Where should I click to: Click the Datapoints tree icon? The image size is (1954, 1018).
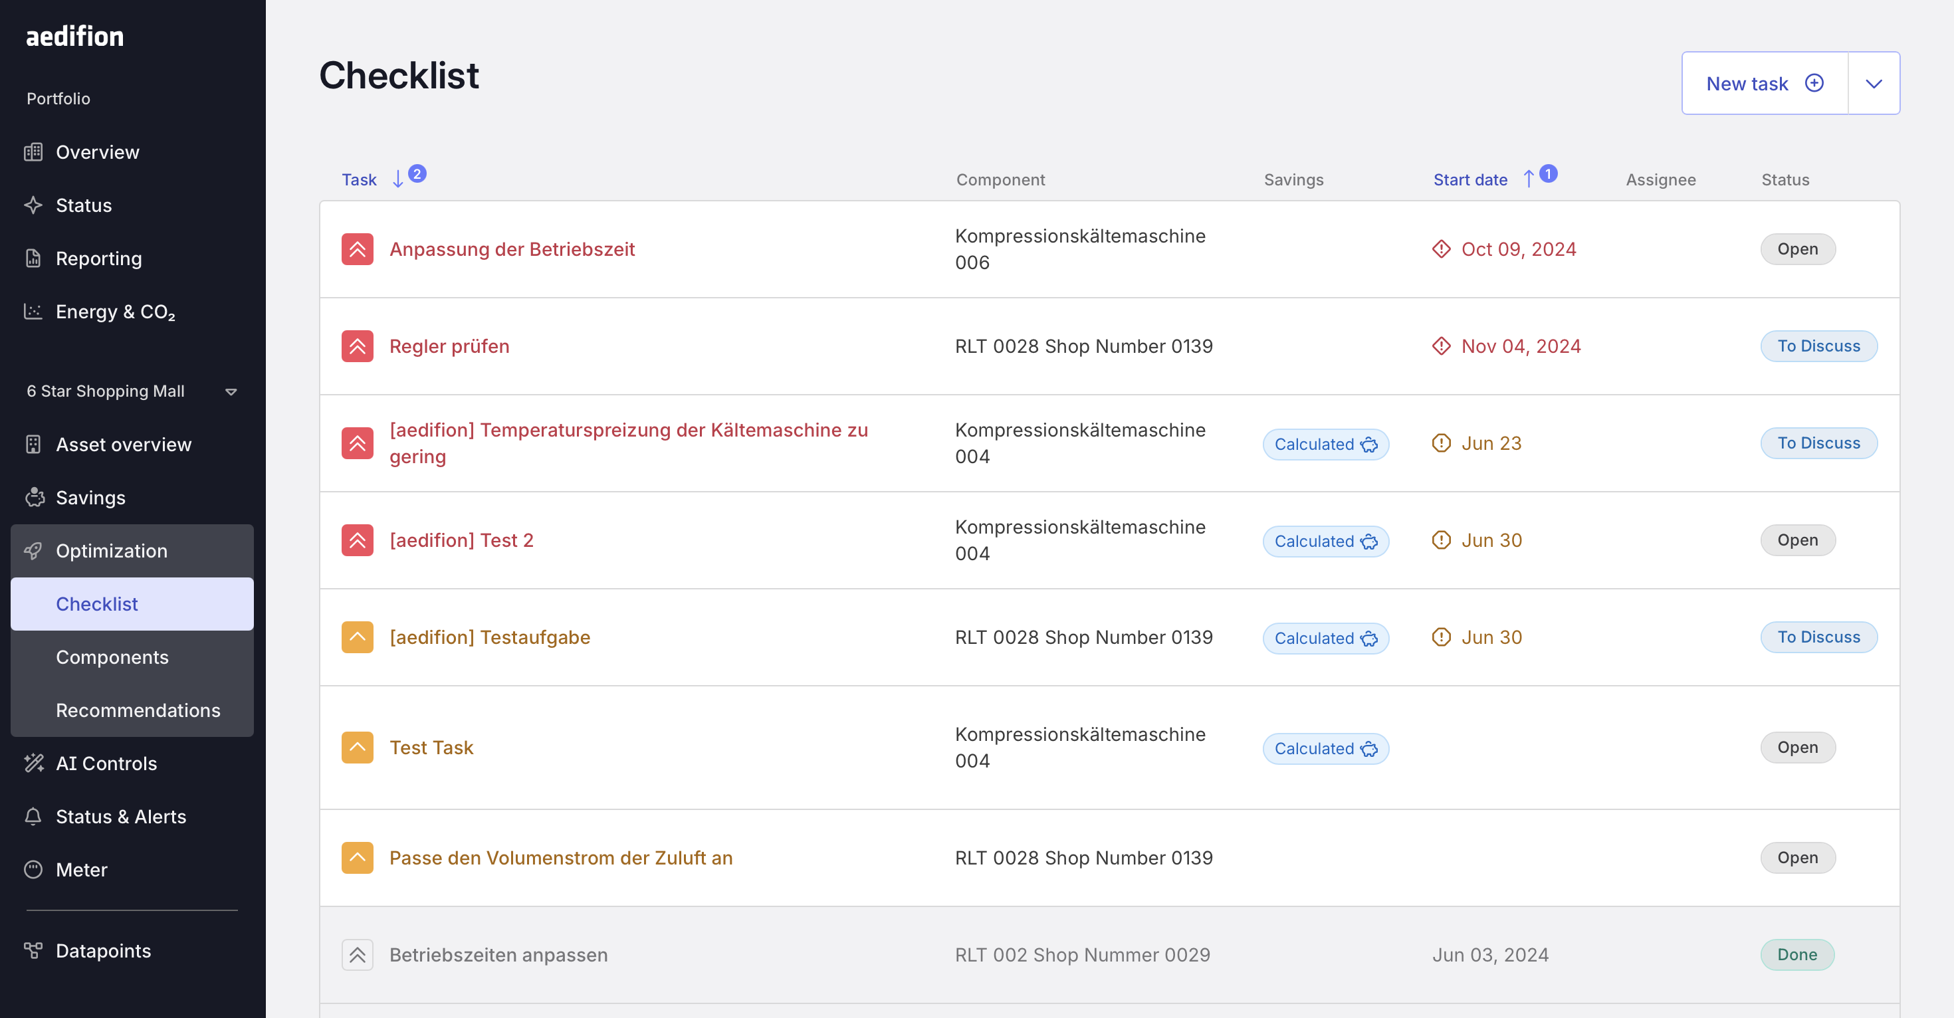(x=33, y=950)
